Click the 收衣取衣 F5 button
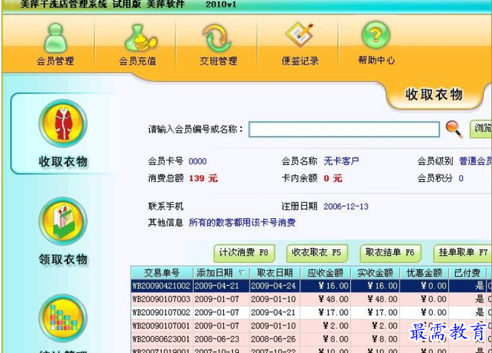The image size is (492, 353). [316, 253]
